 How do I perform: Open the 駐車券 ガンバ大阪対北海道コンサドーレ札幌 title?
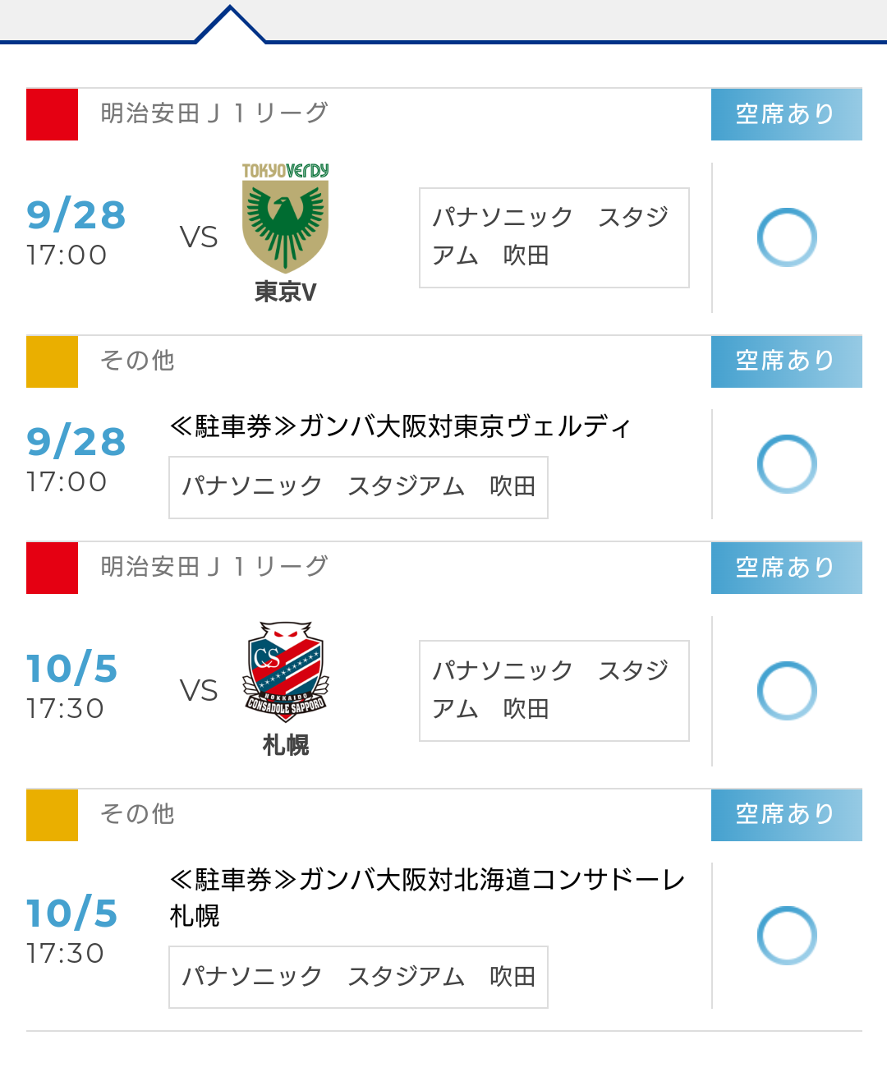(427, 897)
